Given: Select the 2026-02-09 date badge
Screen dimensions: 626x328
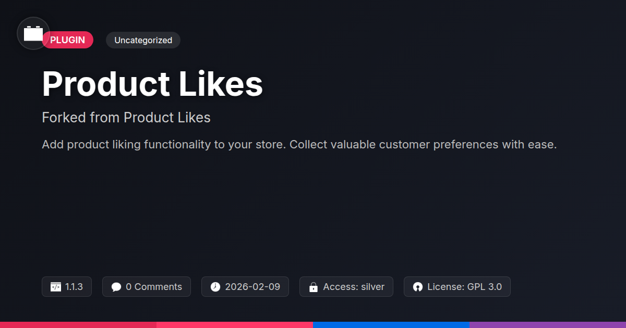Looking at the screenshot, I should [245, 287].
